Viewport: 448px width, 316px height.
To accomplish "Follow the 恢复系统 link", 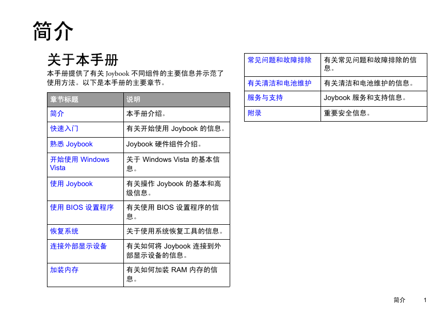I will [64, 231].
